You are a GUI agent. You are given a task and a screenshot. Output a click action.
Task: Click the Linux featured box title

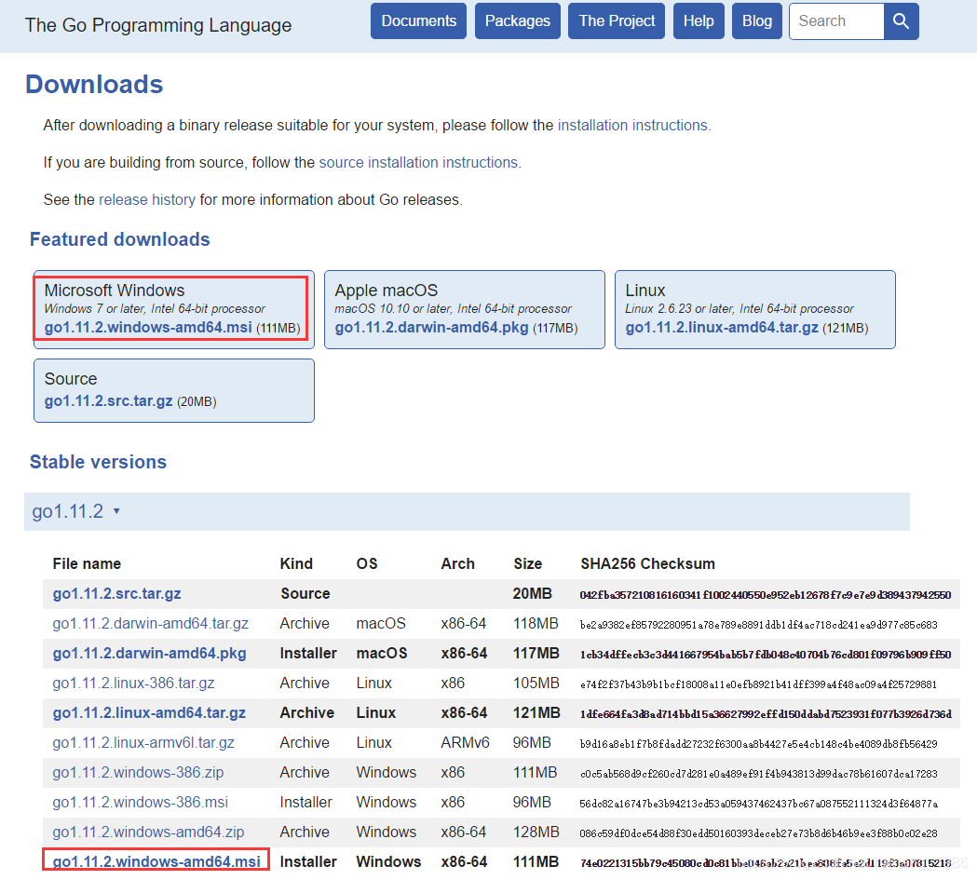point(645,291)
